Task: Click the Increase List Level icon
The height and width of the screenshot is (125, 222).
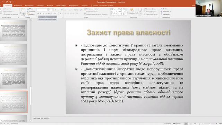Action: click(x=77, y=10)
